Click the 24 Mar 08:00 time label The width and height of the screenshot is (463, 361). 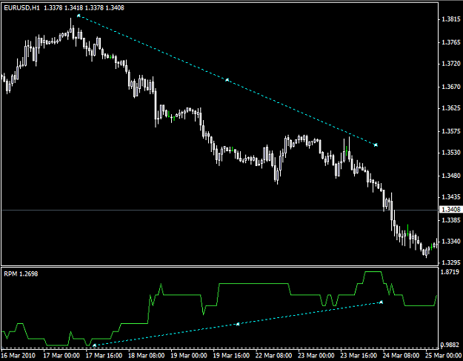(x=401, y=355)
